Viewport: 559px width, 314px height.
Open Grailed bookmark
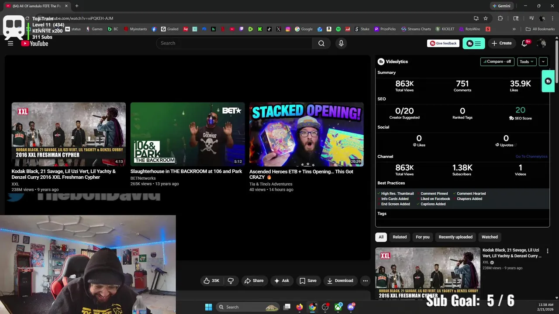coord(170,29)
